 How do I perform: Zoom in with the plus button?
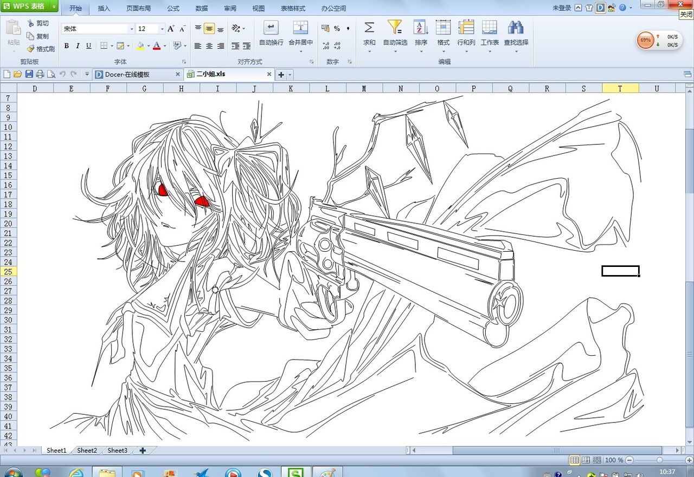(x=690, y=460)
